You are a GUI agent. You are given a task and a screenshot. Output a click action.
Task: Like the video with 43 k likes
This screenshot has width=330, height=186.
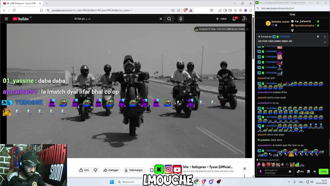coord(84,170)
